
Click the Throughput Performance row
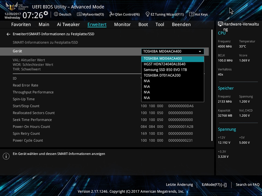[x=33, y=92]
